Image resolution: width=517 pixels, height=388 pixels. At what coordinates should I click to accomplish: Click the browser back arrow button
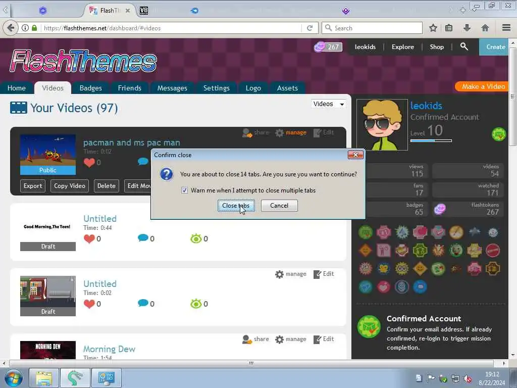tap(11, 28)
